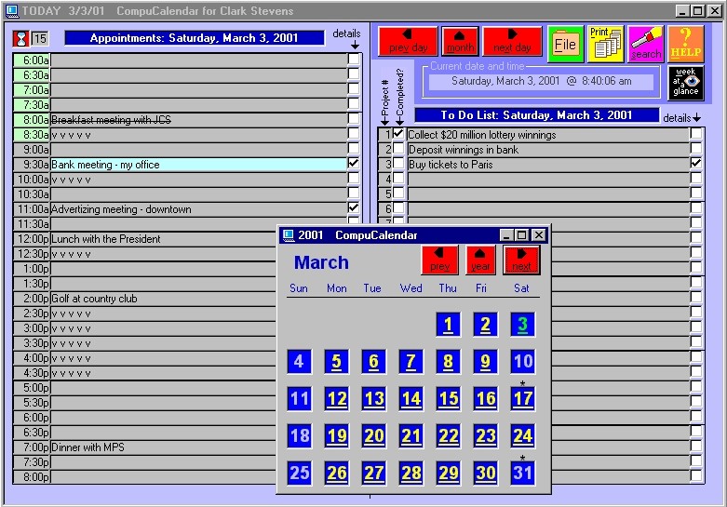Toggle details checkbox for Breakfast meeting row

point(354,119)
